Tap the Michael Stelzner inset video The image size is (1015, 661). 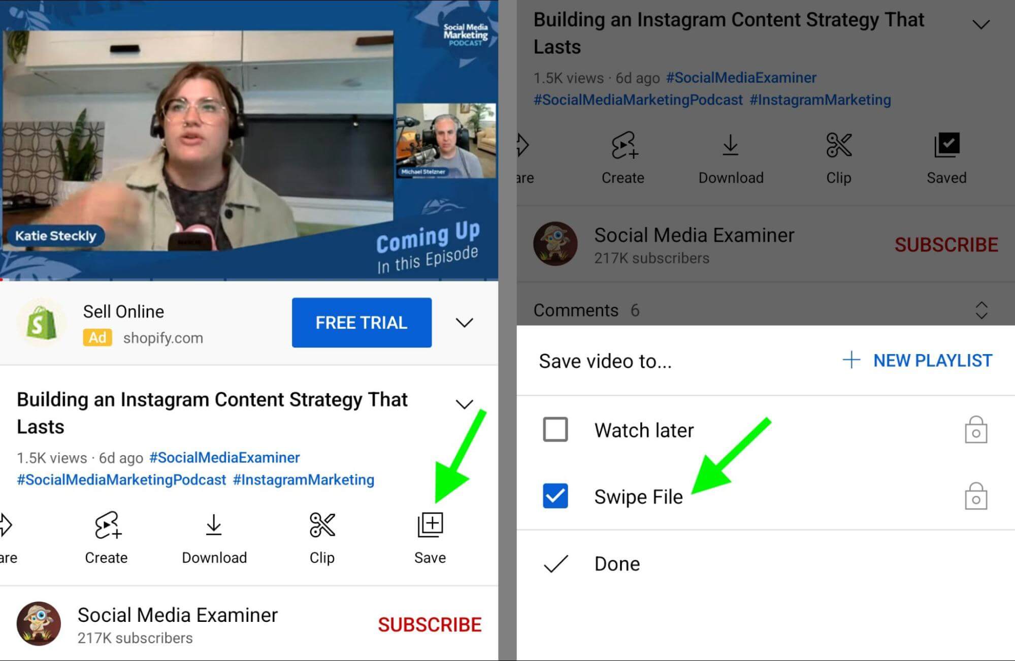click(446, 140)
